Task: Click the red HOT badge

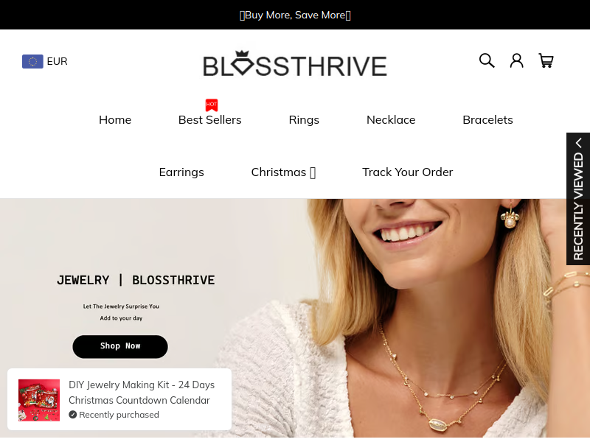Action: point(212,105)
